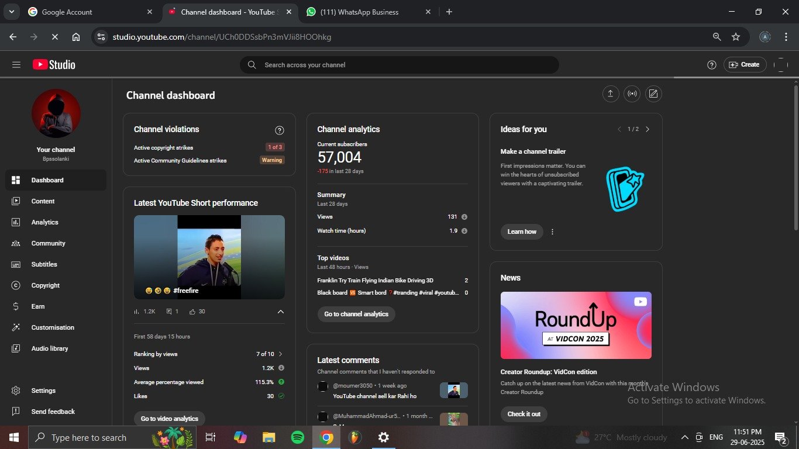This screenshot has width=799, height=449.
Task: Open the Chrome three-dot menu
Action: click(x=786, y=37)
